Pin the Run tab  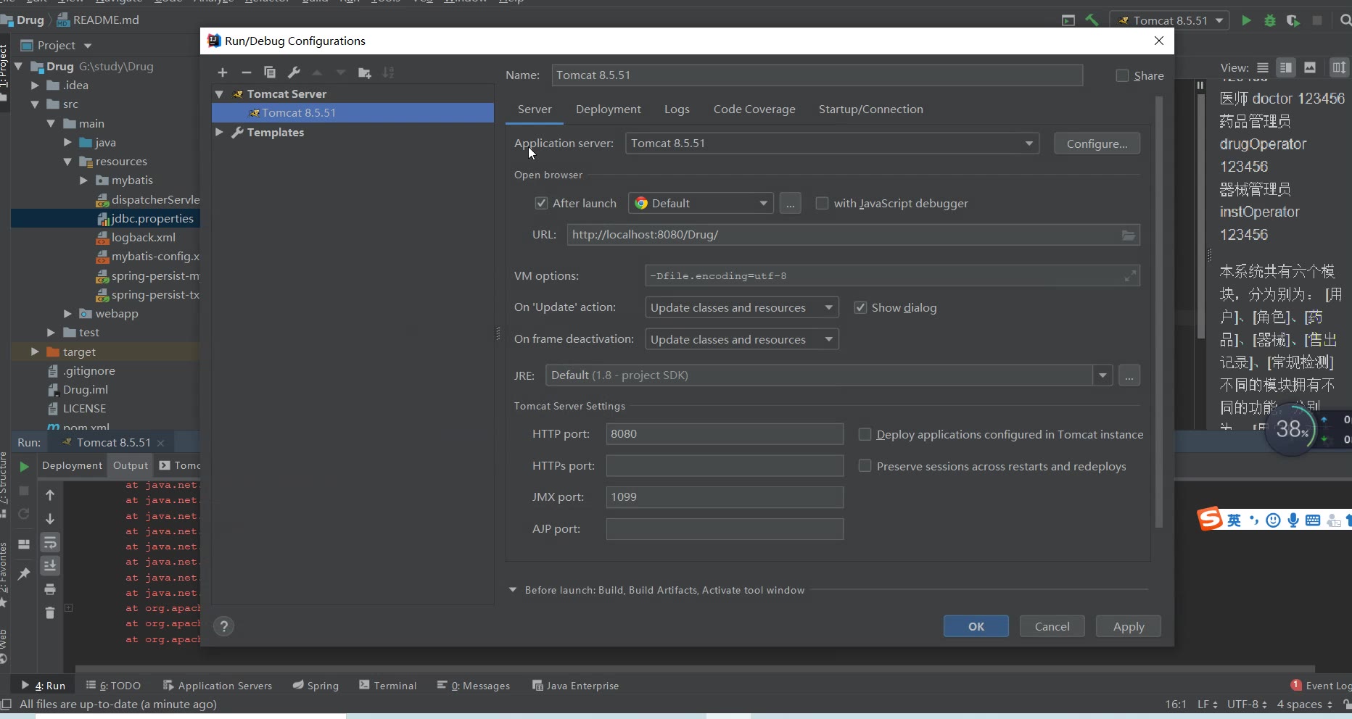(24, 574)
